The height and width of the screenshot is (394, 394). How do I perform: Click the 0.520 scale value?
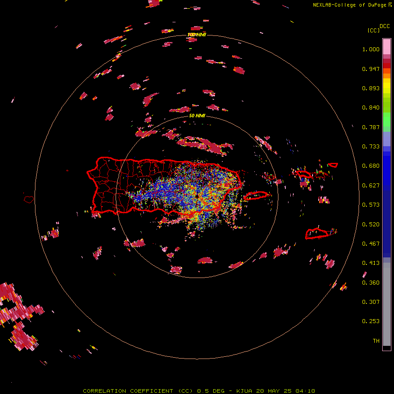pyautogui.click(x=371, y=225)
